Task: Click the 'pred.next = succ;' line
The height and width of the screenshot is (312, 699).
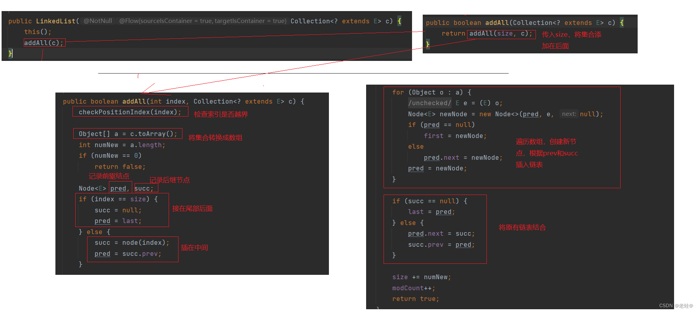Action: point(441,233)
